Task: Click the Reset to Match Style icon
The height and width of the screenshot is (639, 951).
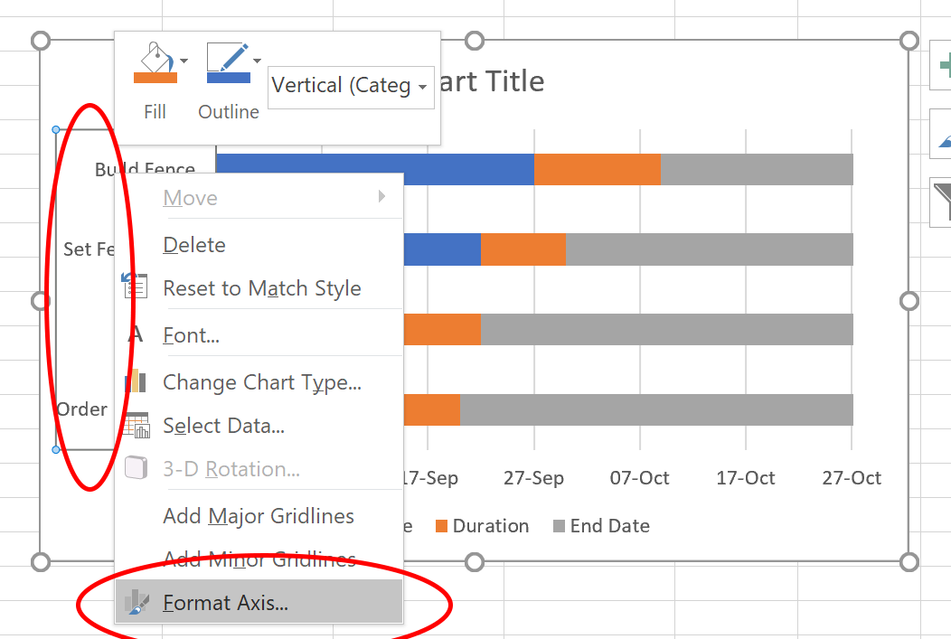Action: 136,286
